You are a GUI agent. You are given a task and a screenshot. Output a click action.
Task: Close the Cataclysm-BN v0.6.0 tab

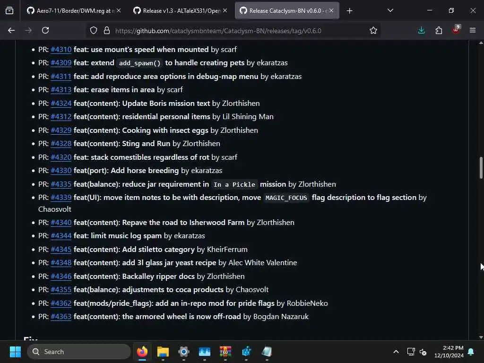click(x=331, y=11)
